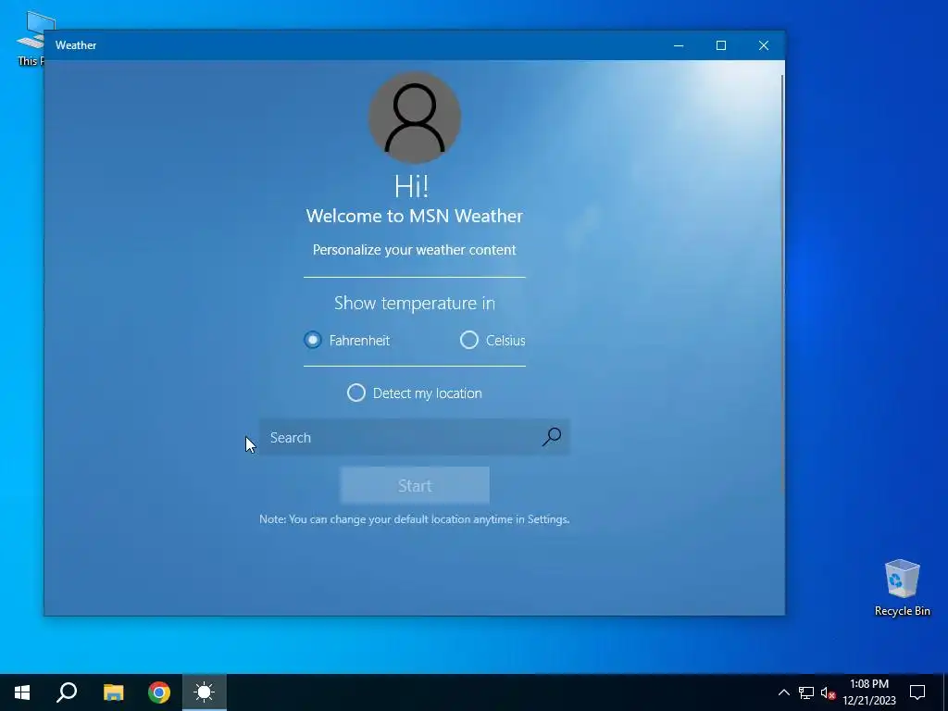948x711 pixels.
Task: Click the 'Show temperature in' label
Action: [414, 303]
